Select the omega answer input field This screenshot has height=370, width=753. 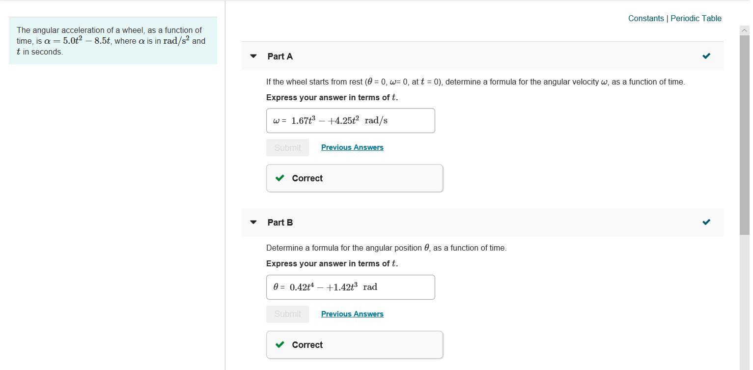click(350, 120)
